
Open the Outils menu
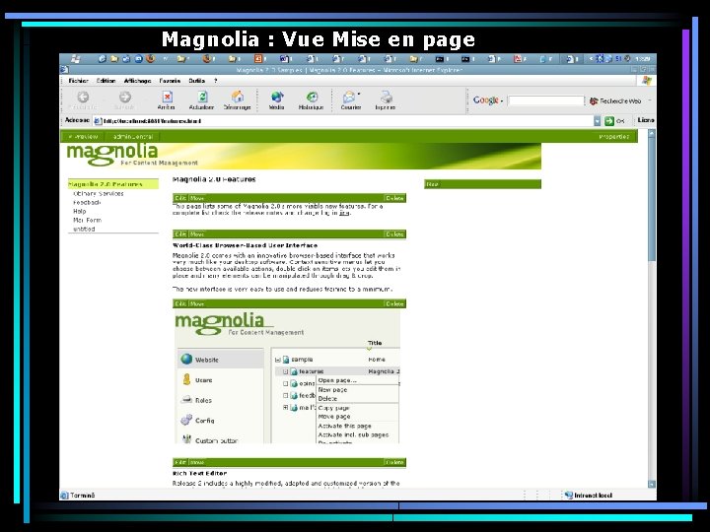[196, 81]
